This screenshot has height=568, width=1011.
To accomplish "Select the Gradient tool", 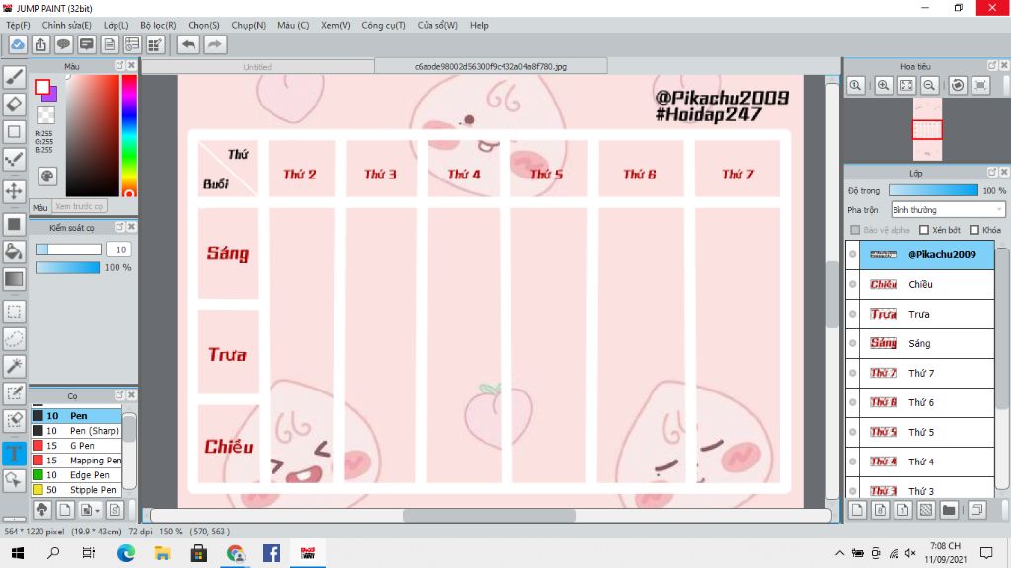I will (x=14, y=279).
